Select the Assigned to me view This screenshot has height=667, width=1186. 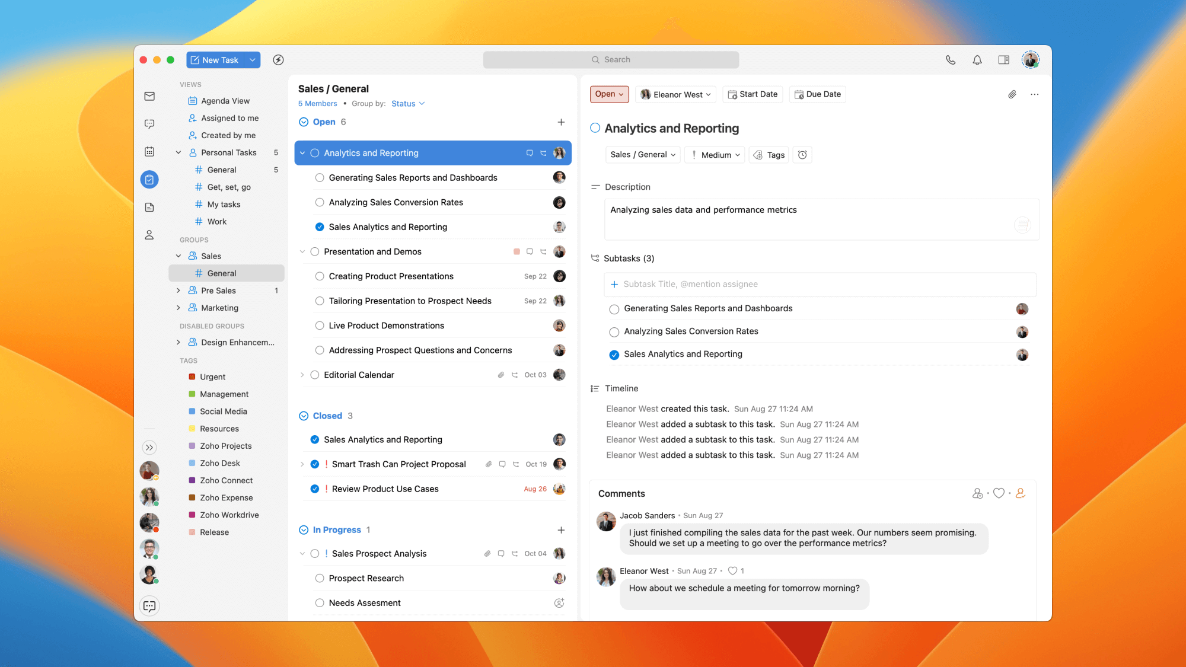coord(229,118)
